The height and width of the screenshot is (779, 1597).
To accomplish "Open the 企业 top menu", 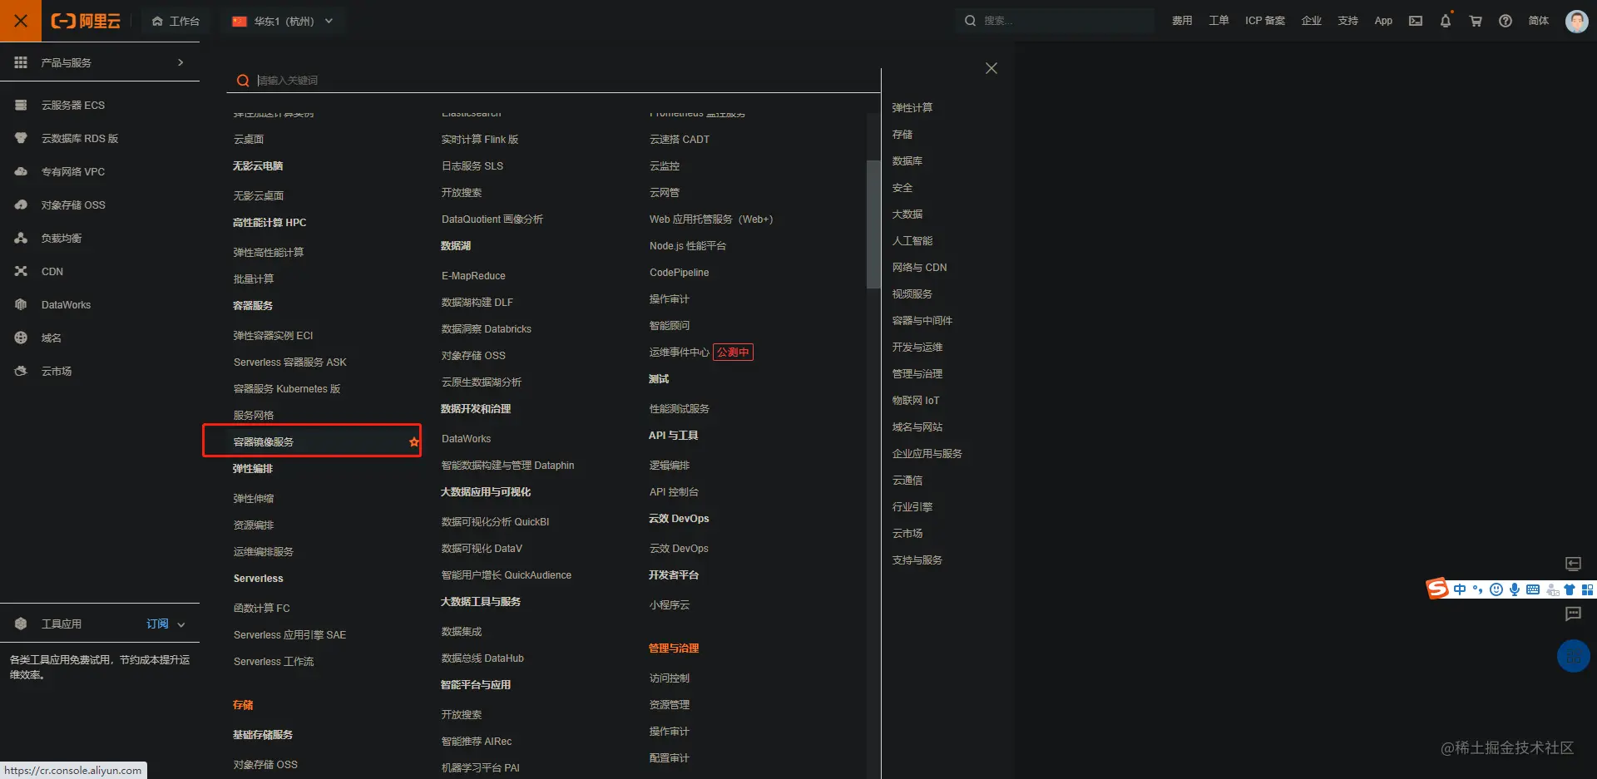I will (x=1312, y=21).
